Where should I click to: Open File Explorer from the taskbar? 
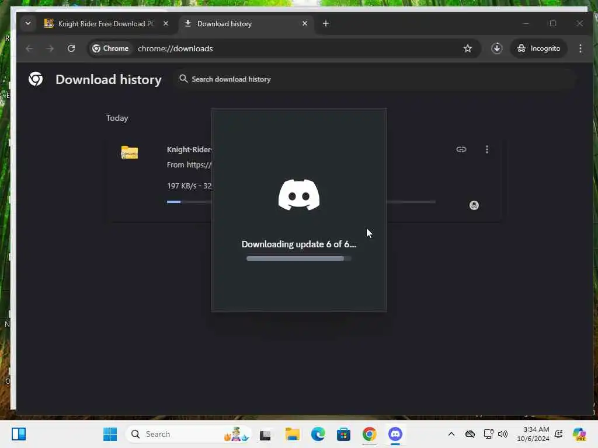point(293,434)
